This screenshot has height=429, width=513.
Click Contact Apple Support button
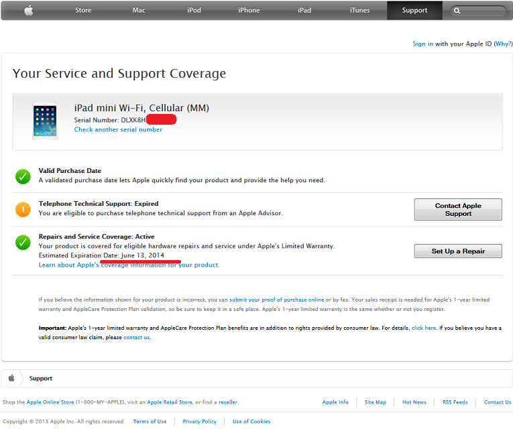pos(458,209)
